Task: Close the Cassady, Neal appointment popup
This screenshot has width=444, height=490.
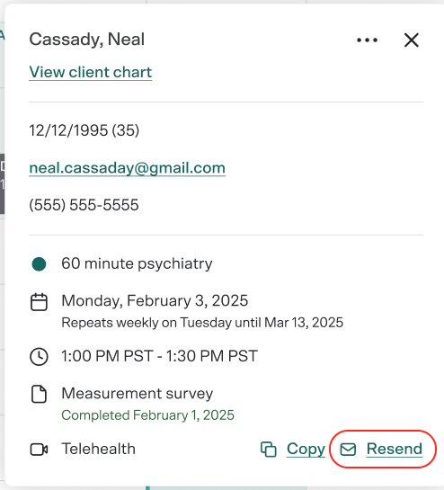Action: pos(411,40)
